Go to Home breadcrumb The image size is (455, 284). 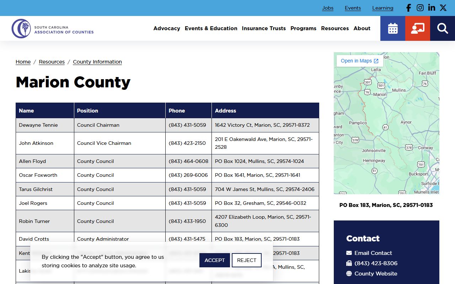23,62
